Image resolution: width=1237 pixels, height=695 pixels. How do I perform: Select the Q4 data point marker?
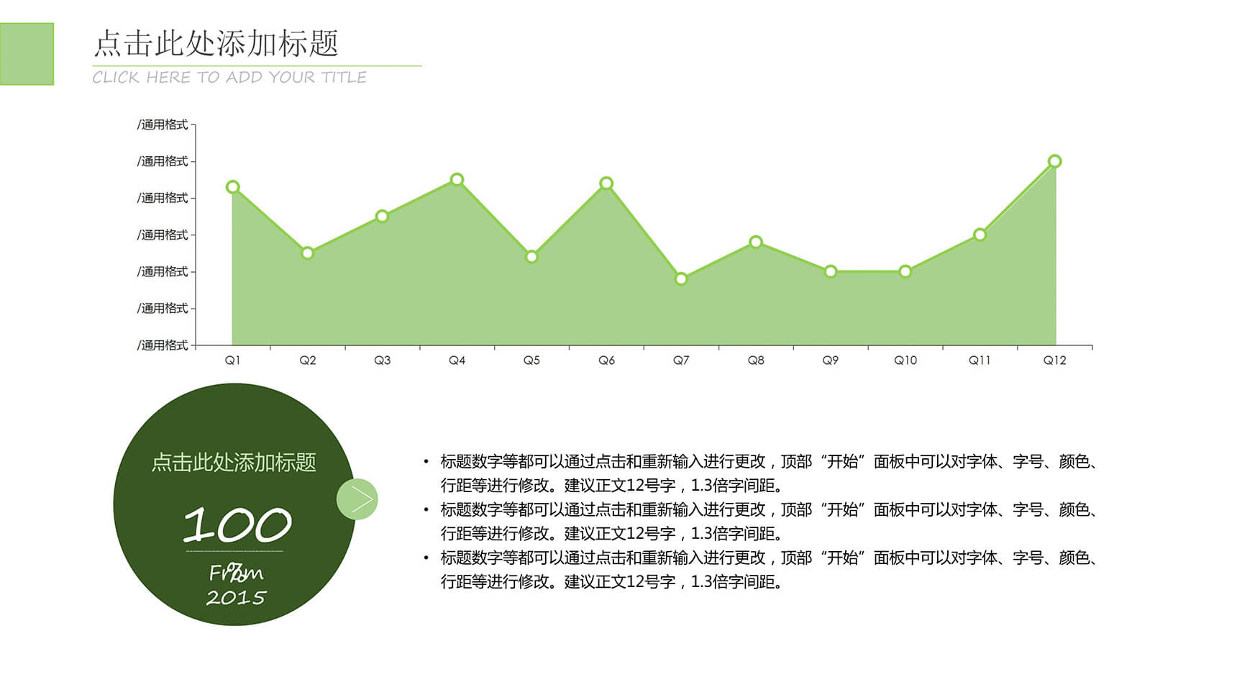pos(457,179)
